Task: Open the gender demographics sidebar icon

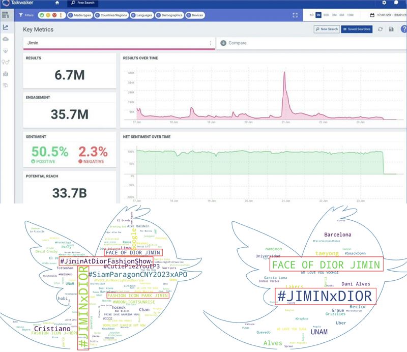Action: 6,62
